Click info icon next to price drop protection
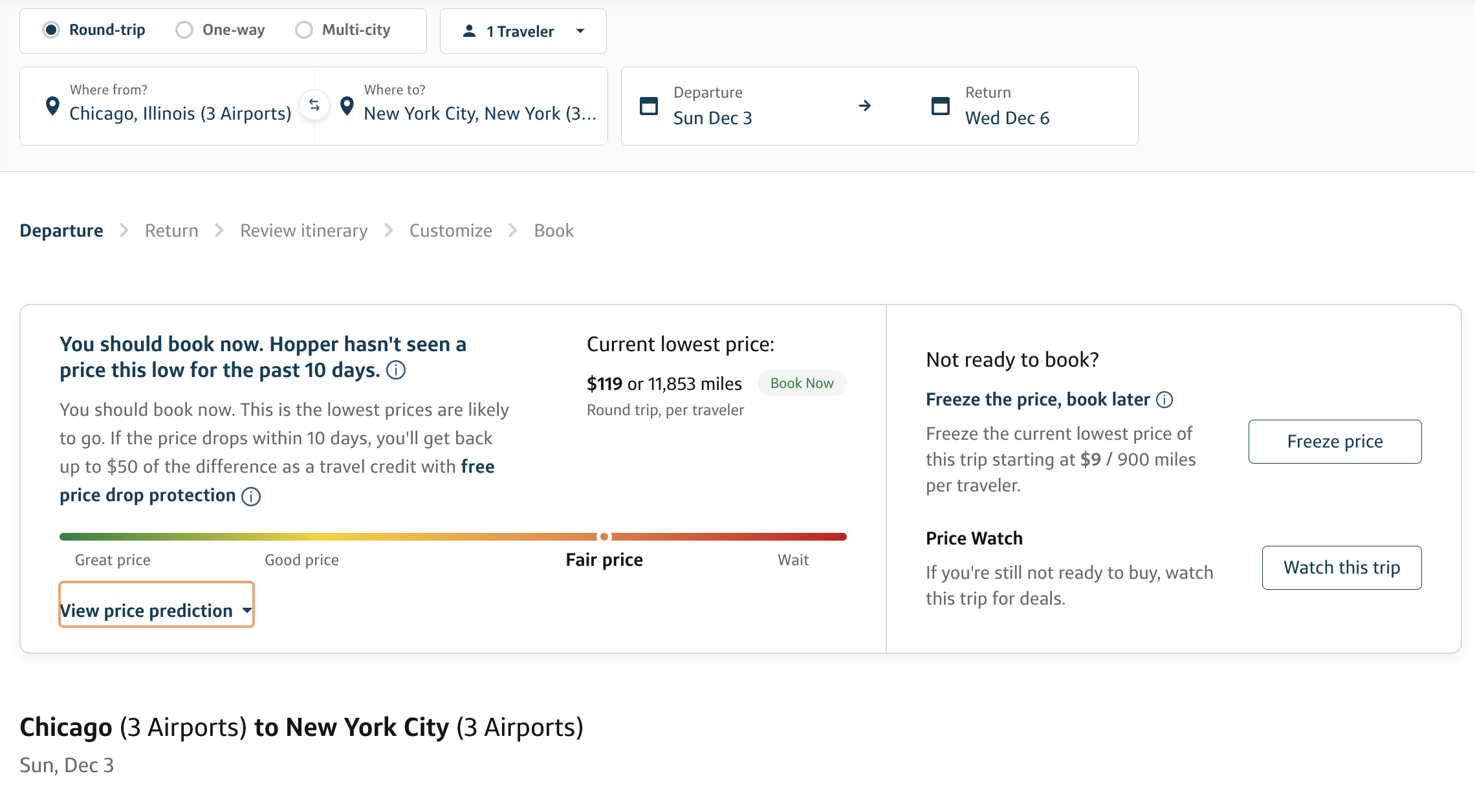The height and width of the screenshot is (798, 1475). click(251, 497)
